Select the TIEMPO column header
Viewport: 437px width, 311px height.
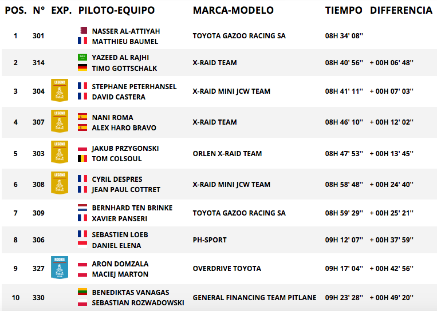pos(344,10)
